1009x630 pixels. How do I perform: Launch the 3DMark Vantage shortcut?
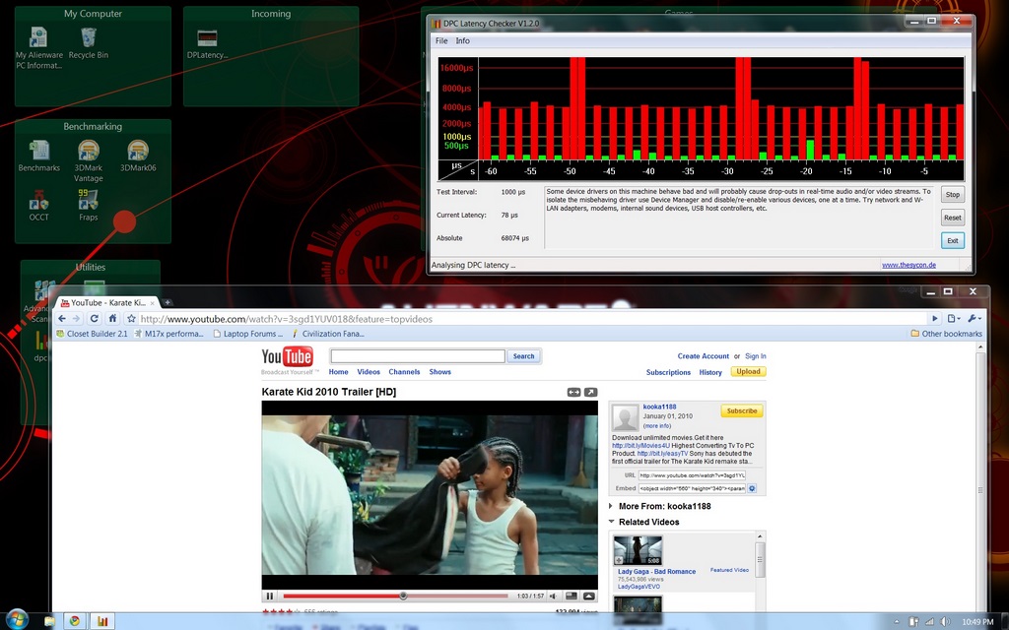click(x=88, y=160)
